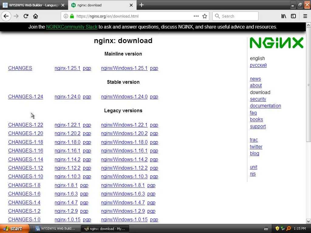Switch to WYSIWYG Web Builder taskbar item
Screen dimensions: 311x233
click(56, 229)
